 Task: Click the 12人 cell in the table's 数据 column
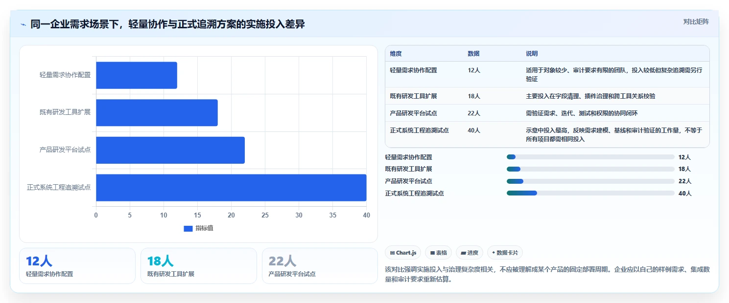coord(474,70)
